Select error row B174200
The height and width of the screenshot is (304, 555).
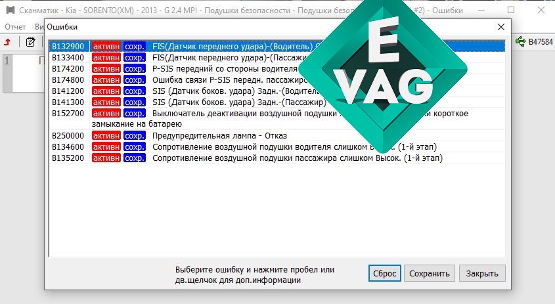pos(277,69)
